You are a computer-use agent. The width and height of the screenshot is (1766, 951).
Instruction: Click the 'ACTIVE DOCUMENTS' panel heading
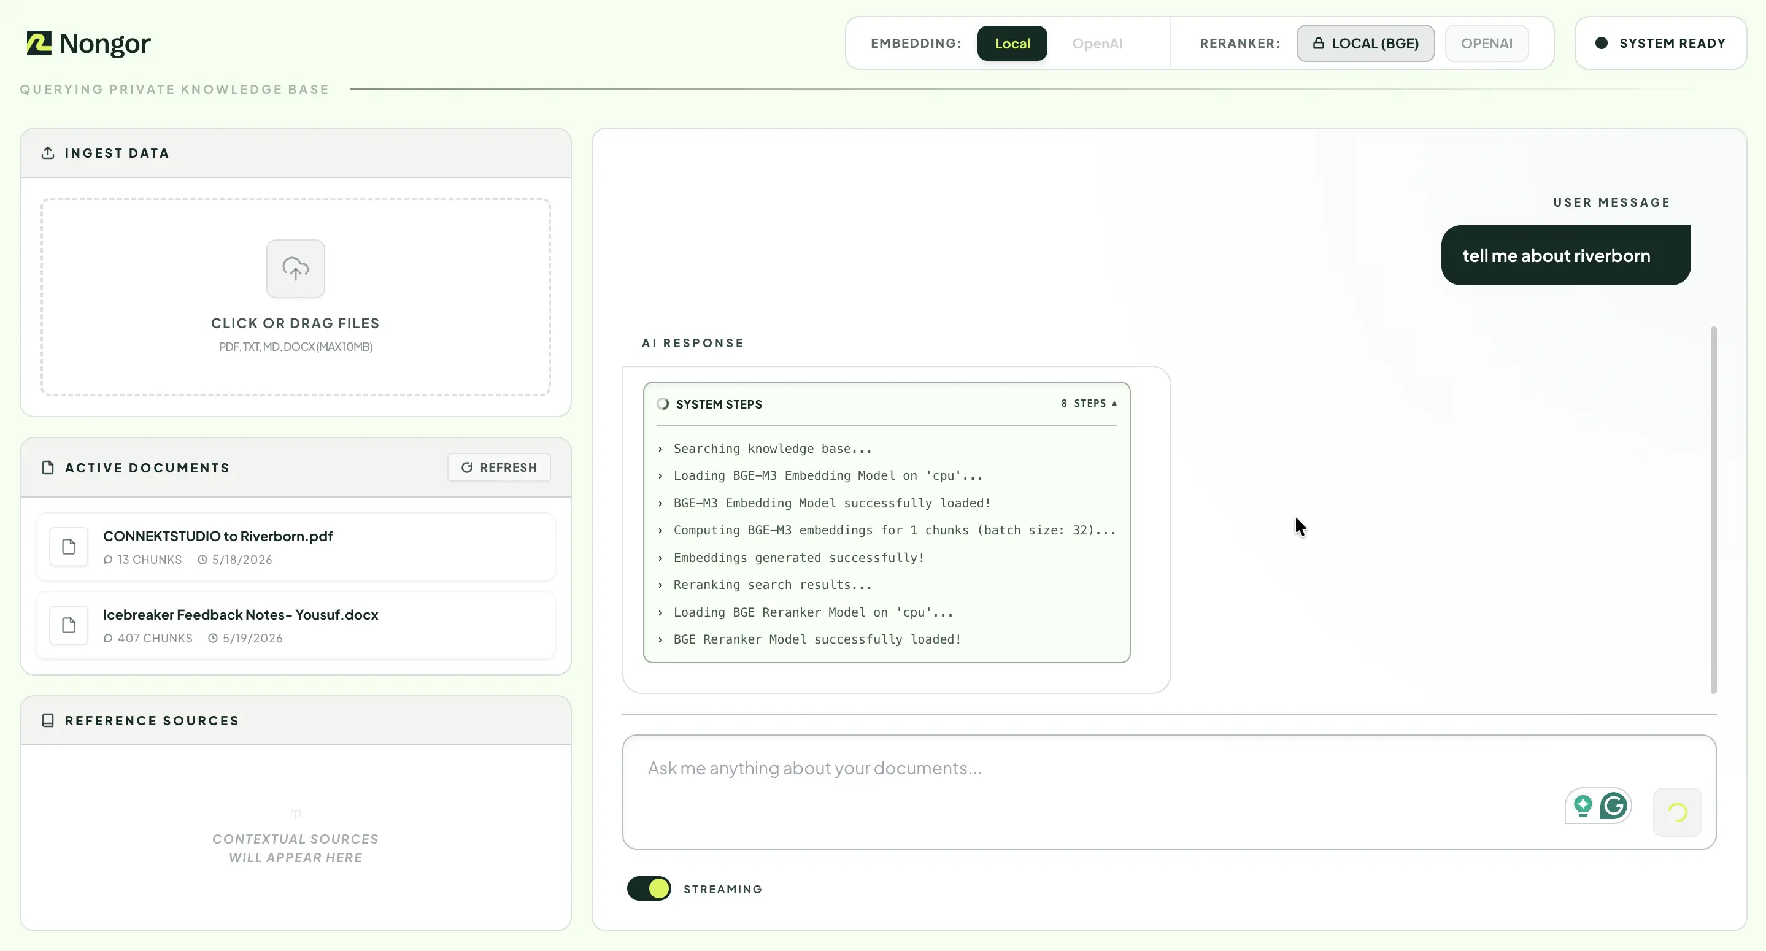click(x=147, y=468)
